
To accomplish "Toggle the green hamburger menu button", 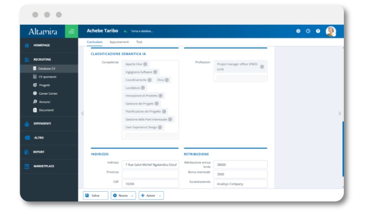I will 71,32.
